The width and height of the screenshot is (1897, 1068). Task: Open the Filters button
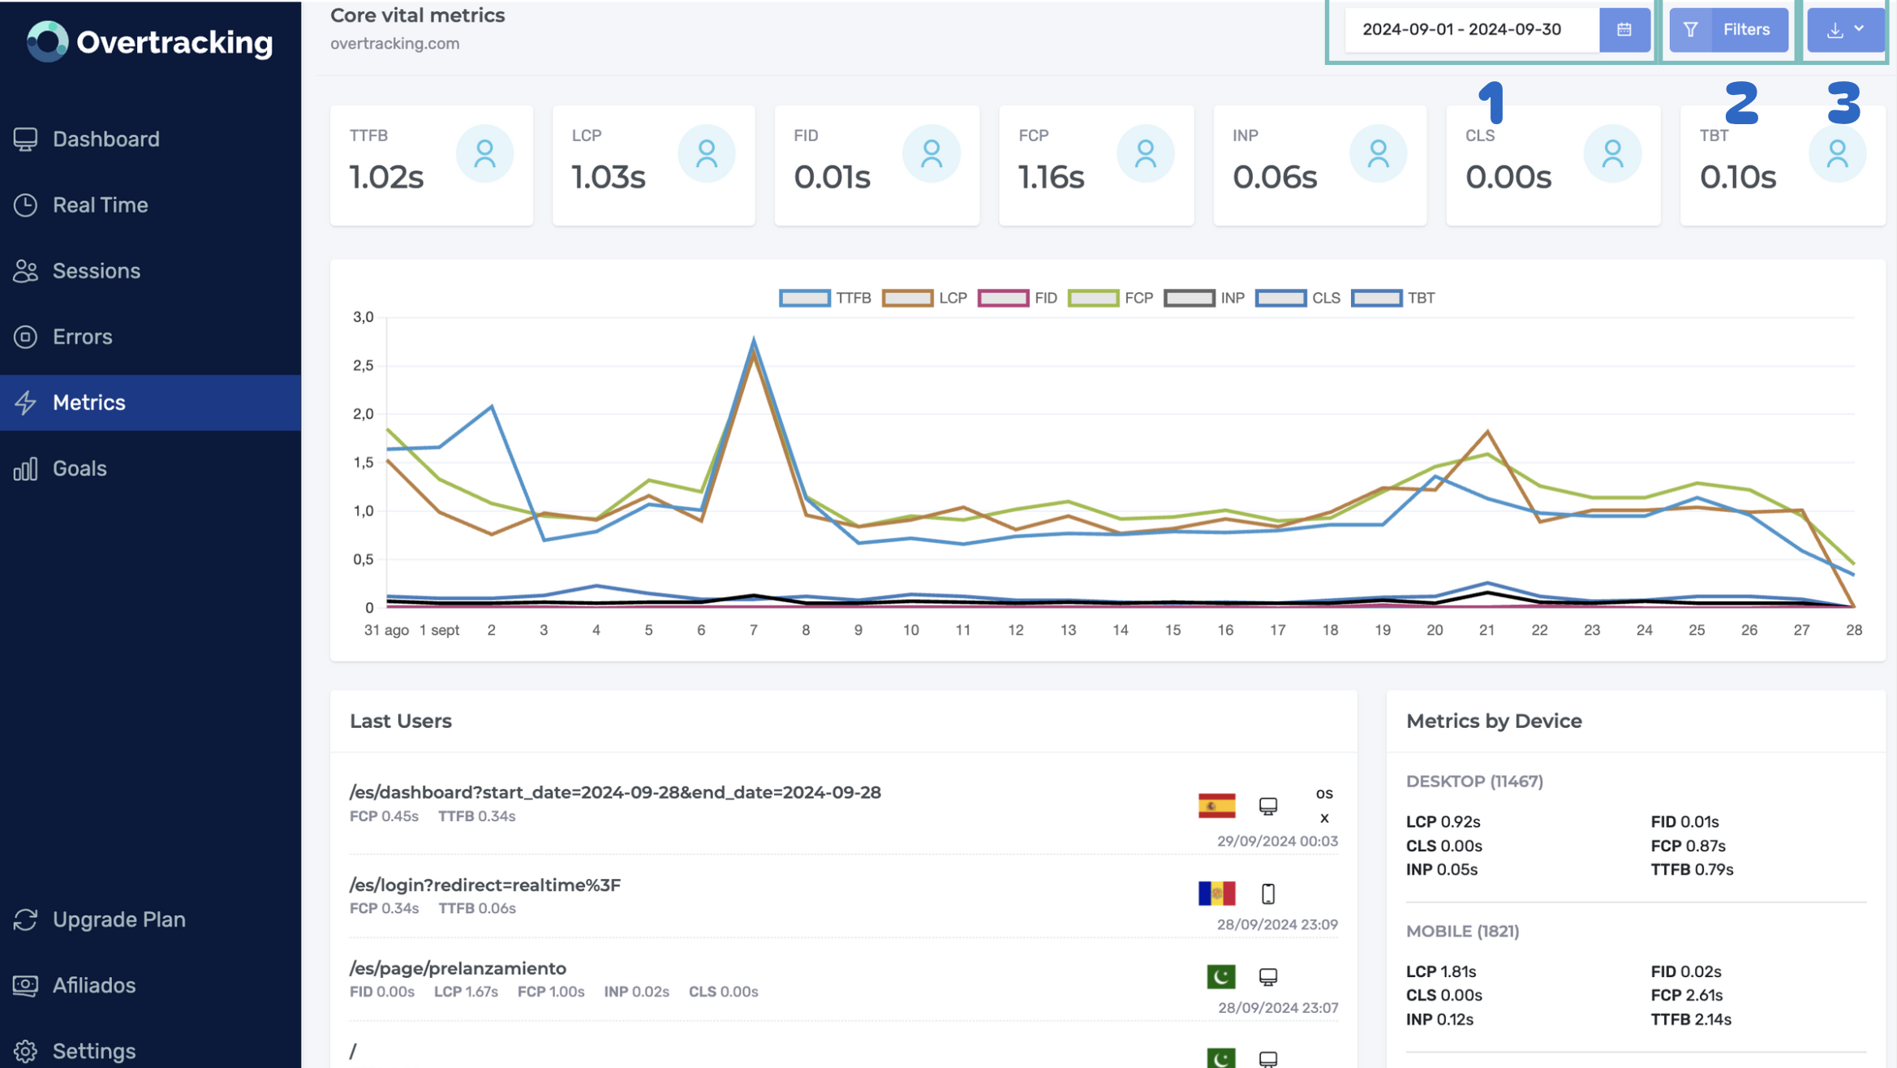tap(1729, 30)
